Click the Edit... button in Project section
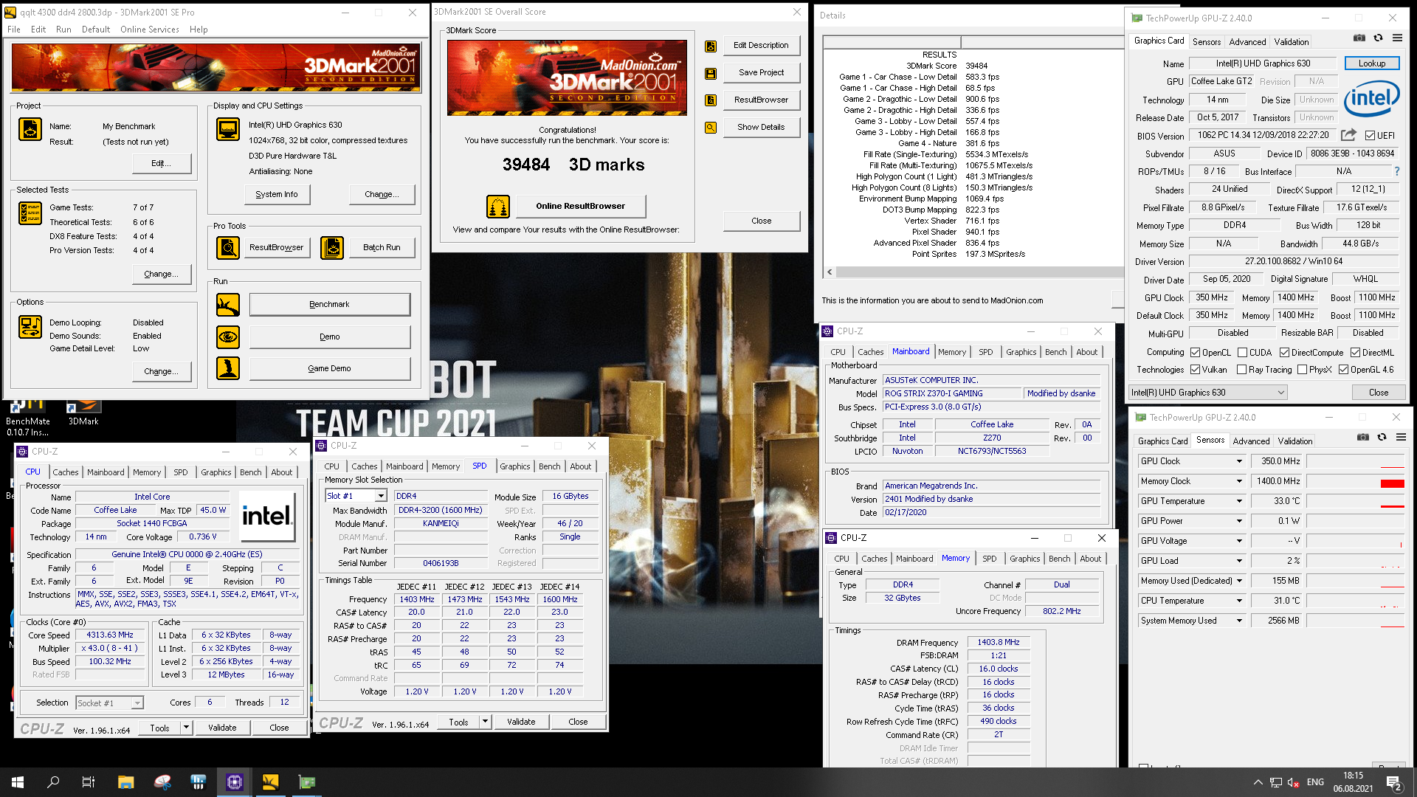 (x=162, y=163)
